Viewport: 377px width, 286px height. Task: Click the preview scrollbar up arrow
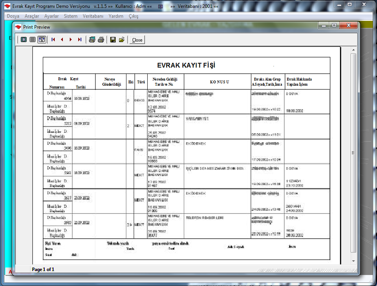pos(353,50)
